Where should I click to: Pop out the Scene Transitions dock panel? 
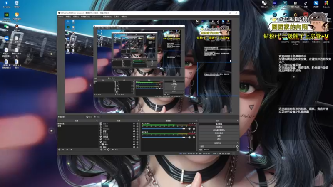238,143
